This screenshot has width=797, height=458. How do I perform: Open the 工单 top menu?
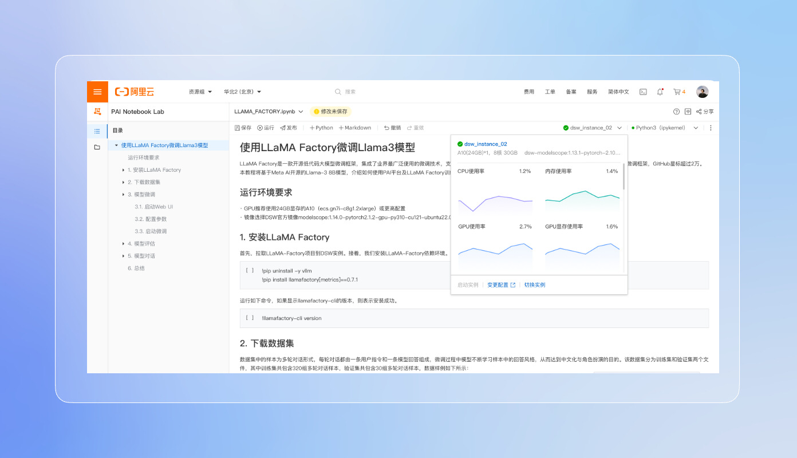[x=550, y=92]
